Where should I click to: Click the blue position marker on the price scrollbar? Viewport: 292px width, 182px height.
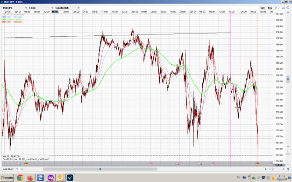tap(288, 79)
